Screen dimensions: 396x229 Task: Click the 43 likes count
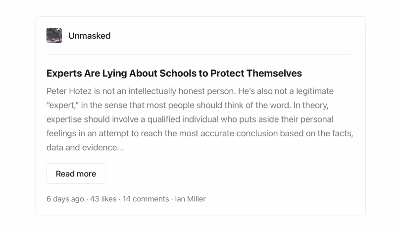pyautogui.click(x=103, y=199)
